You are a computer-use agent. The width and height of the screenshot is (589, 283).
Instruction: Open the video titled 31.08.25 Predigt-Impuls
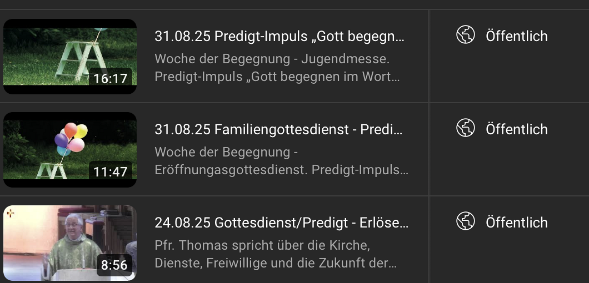[x=279, y=37]
